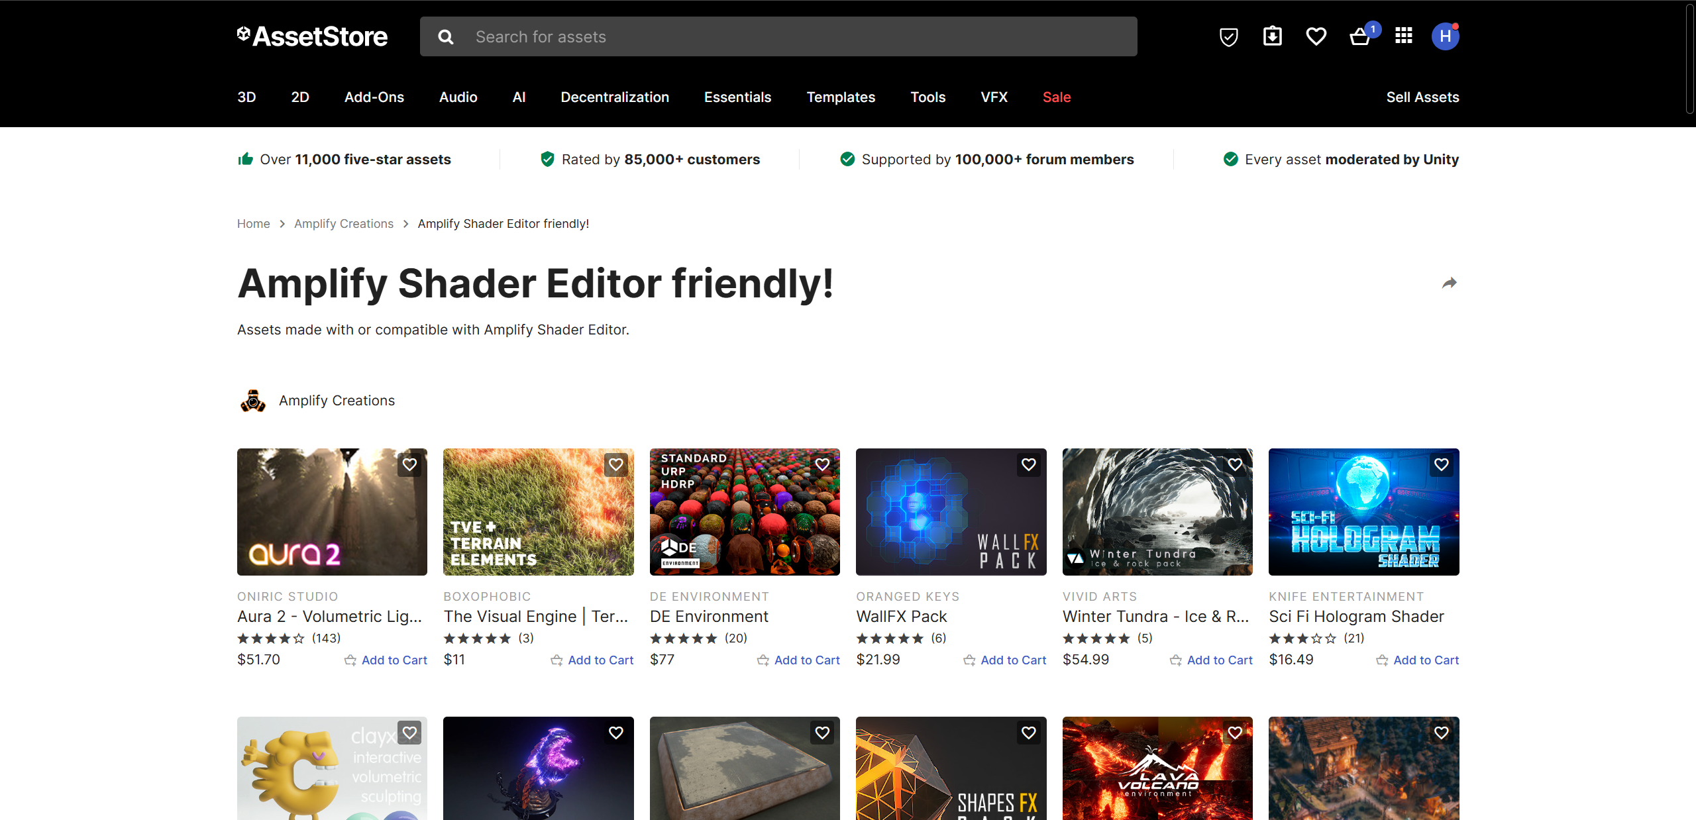Open the Add-Ons category menu
This screenshot has width=1696, height=820.
coord(374,97)
